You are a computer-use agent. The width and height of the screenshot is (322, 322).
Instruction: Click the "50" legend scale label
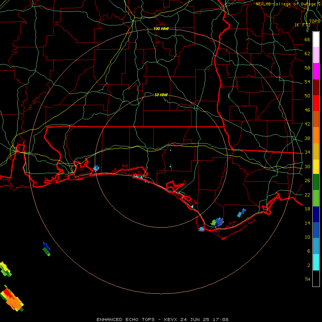(x=307, y=96)
